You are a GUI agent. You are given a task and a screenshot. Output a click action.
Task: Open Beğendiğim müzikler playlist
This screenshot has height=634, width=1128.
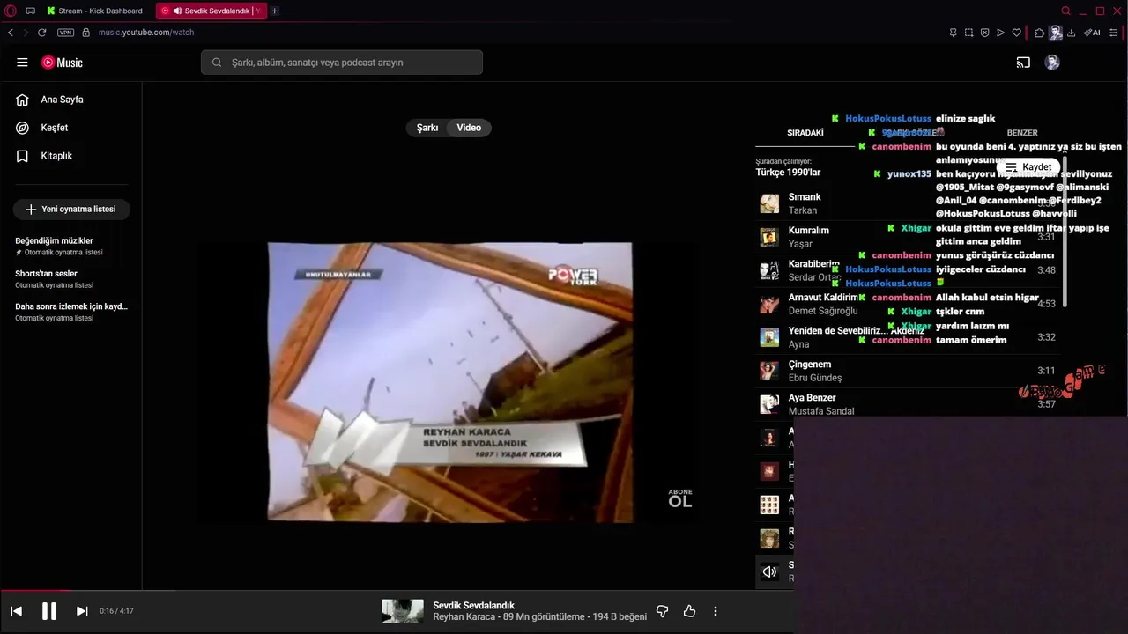click(71, 246)
